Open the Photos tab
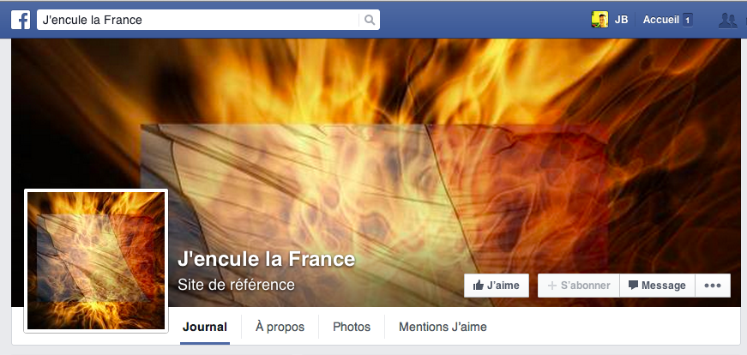Screen dimensions: 747x355 pos(352,327)
